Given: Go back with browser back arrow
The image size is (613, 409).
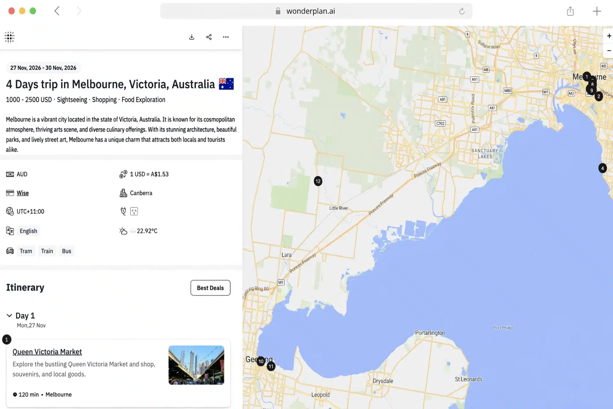Looking at the screenshot, I should (x=57, y=11).
